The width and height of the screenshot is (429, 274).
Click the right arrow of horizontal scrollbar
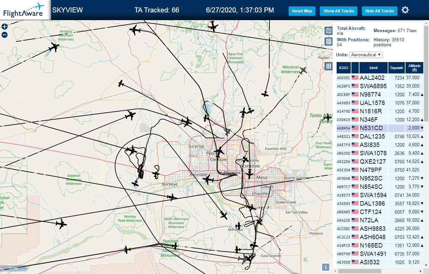tap(421, 271)
